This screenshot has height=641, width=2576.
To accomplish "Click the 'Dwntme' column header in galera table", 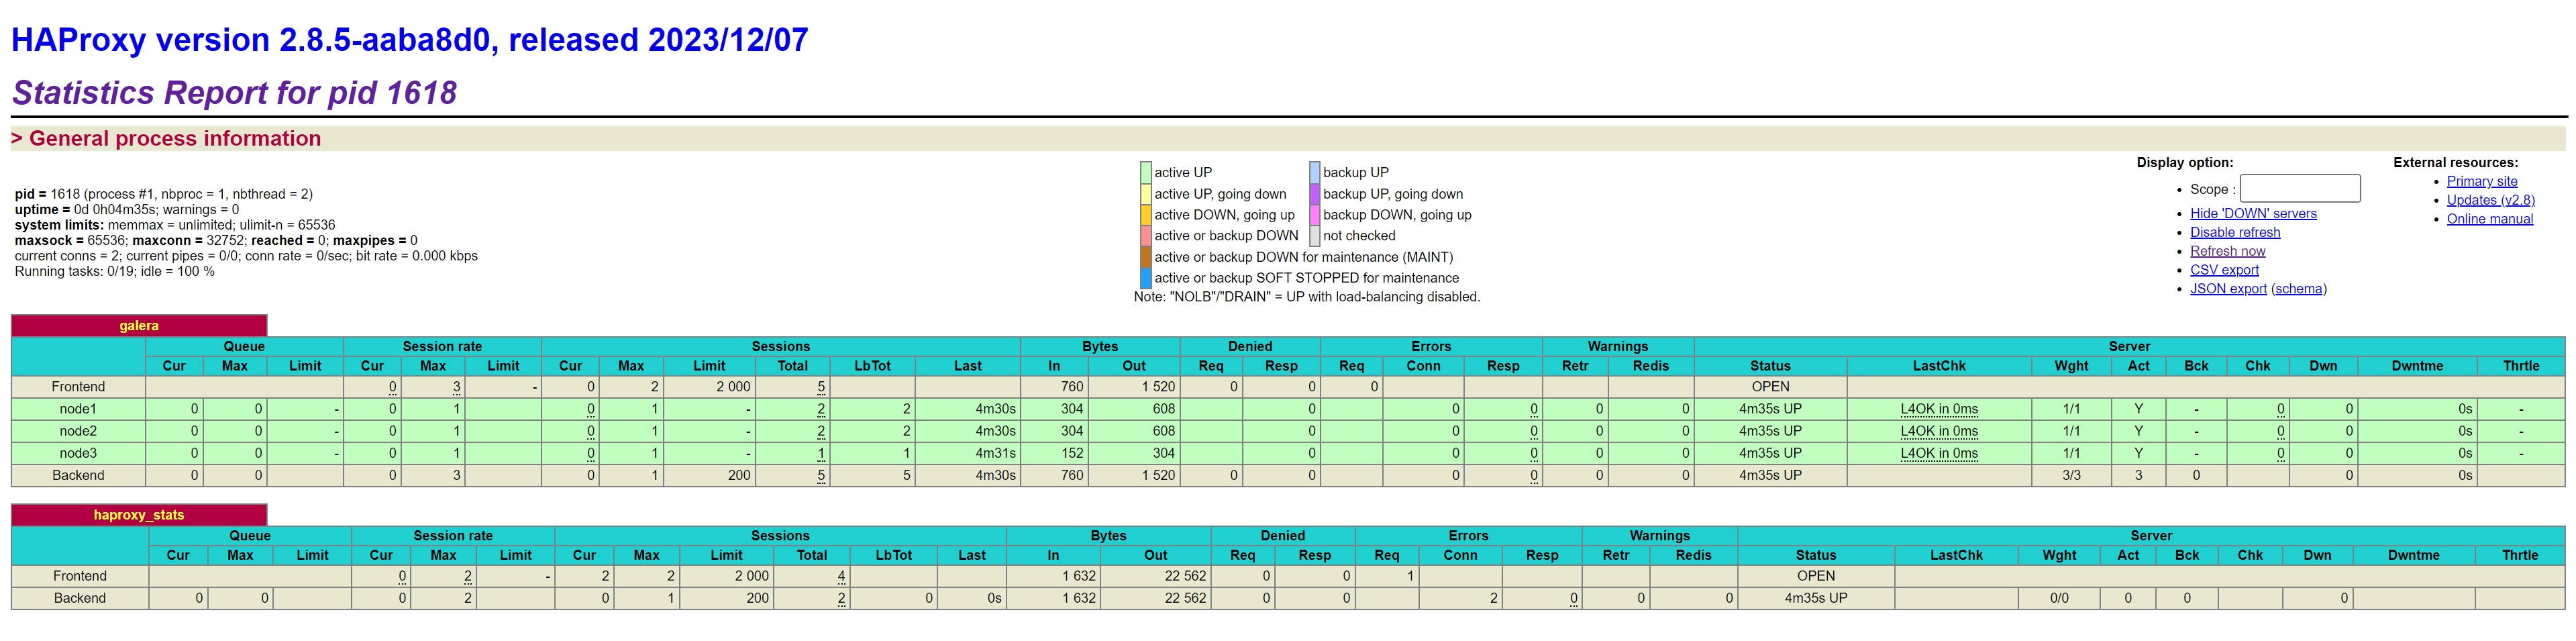I will 2417,366.
